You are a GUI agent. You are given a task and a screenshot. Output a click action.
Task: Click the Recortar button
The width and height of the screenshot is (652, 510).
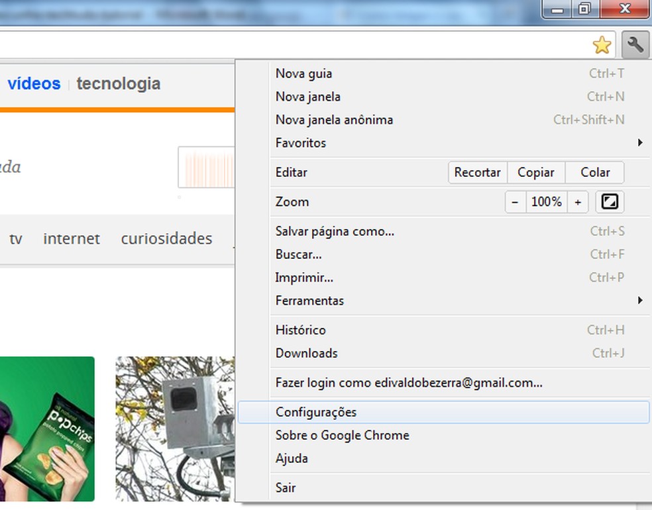coord(477,172)
